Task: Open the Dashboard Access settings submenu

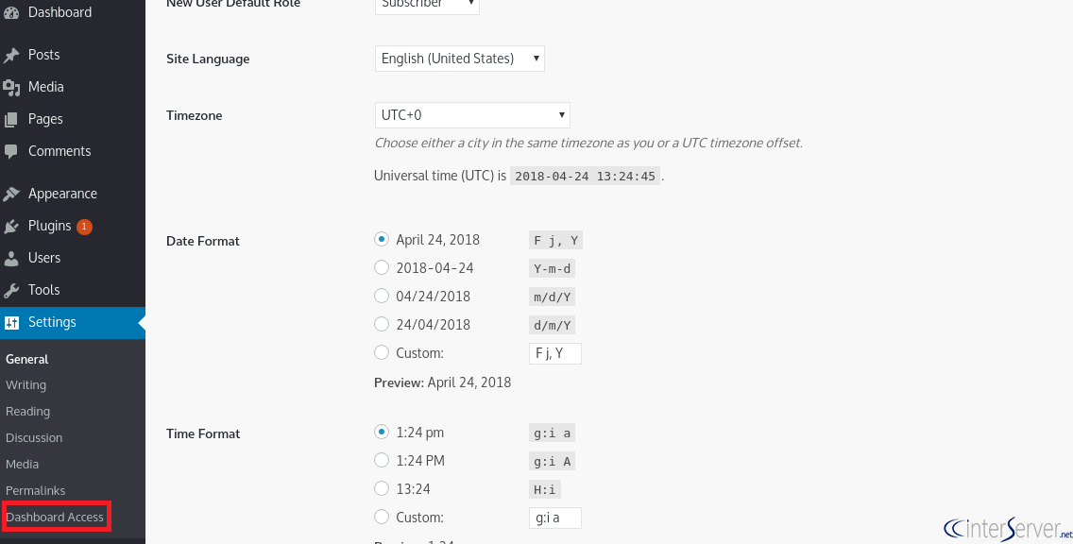Action: tap(55, 518)
